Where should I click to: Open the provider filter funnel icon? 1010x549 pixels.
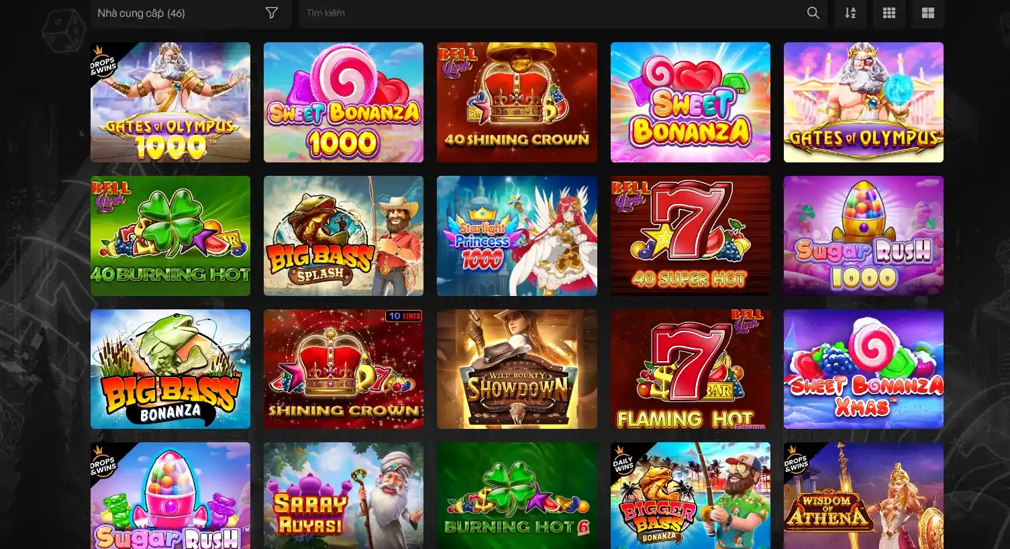tap(272, 13)
